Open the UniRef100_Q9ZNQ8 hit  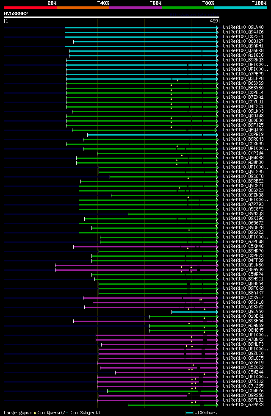243,195
